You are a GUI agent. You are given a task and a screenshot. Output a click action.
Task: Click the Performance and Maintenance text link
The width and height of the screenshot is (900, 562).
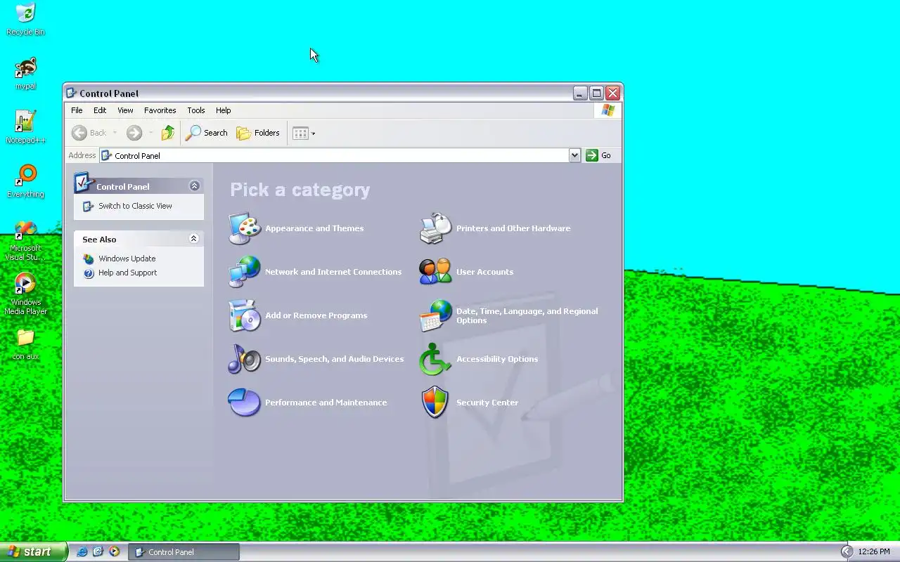[x=326, y=403]
